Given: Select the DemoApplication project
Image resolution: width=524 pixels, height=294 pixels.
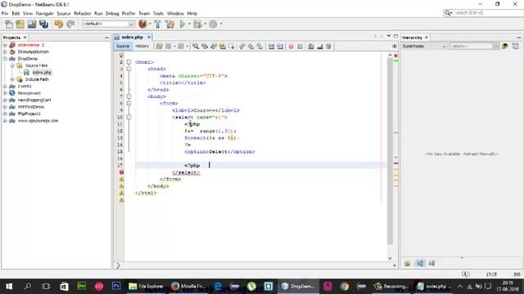Looking at the screenshot, I should coord(33,51).
